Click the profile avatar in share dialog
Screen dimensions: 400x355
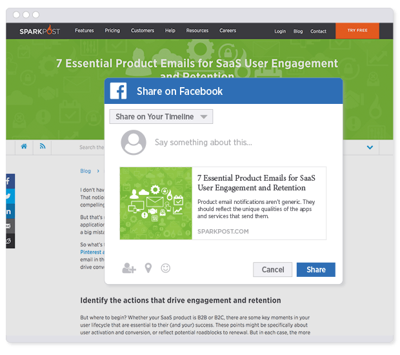pyautogui.click(x=134, y=143)
